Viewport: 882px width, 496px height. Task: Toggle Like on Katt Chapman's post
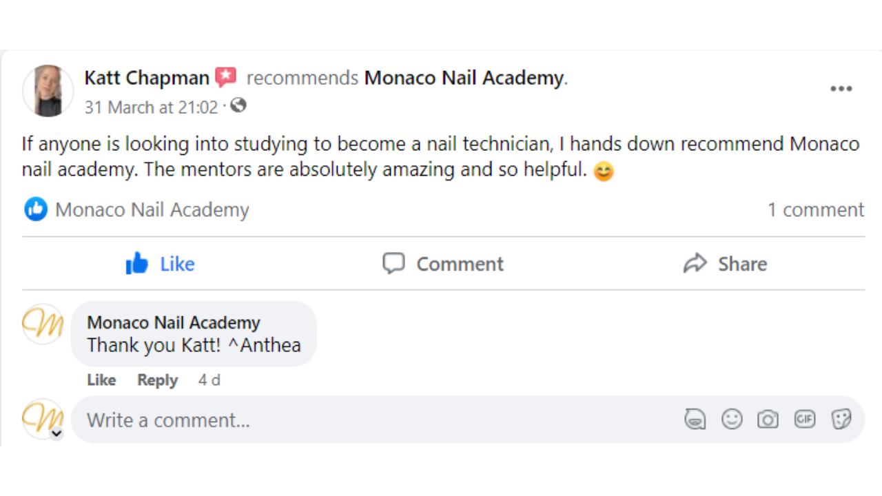click(161, 264)
